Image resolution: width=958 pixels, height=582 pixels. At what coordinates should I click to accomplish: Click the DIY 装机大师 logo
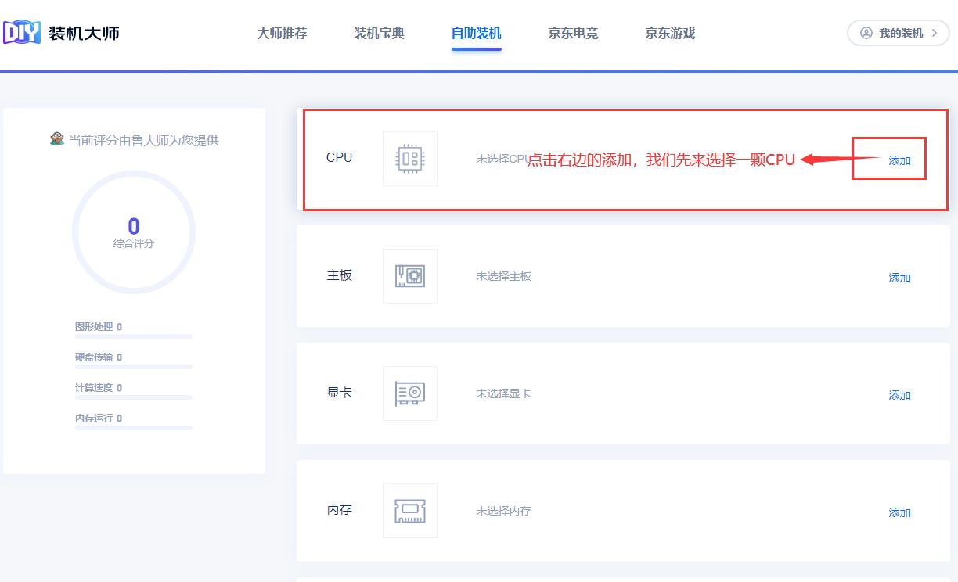point(63,33)
